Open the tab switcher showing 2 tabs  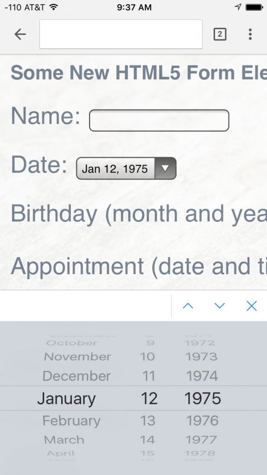220,34
